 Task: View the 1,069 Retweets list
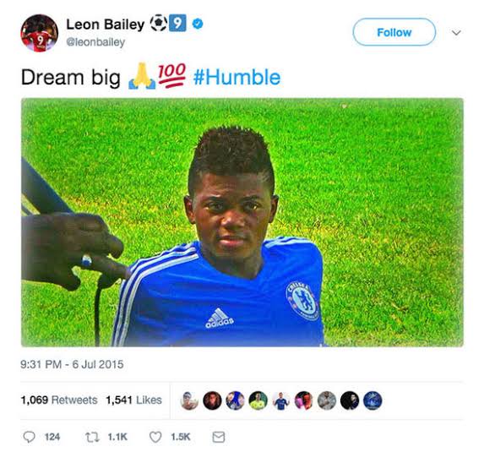59,400
